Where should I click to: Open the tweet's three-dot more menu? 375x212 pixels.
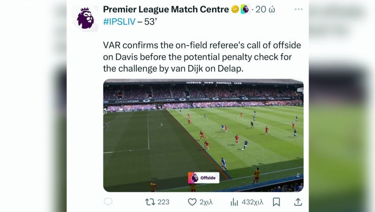(298, 10)
